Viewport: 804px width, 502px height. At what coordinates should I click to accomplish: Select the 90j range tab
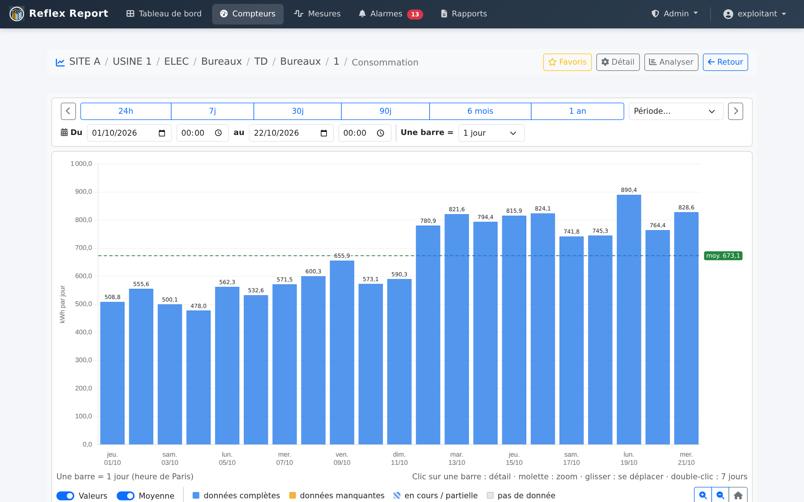386,111
